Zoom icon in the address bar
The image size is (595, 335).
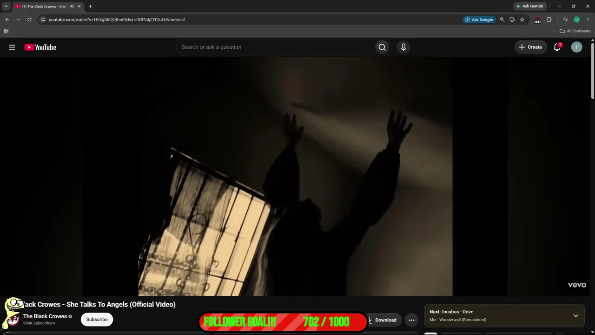click(502, 20)
